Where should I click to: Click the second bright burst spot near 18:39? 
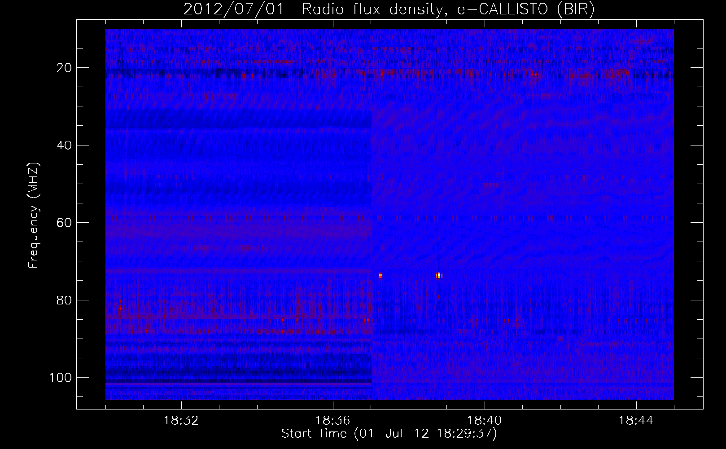[x=439, y=276]
